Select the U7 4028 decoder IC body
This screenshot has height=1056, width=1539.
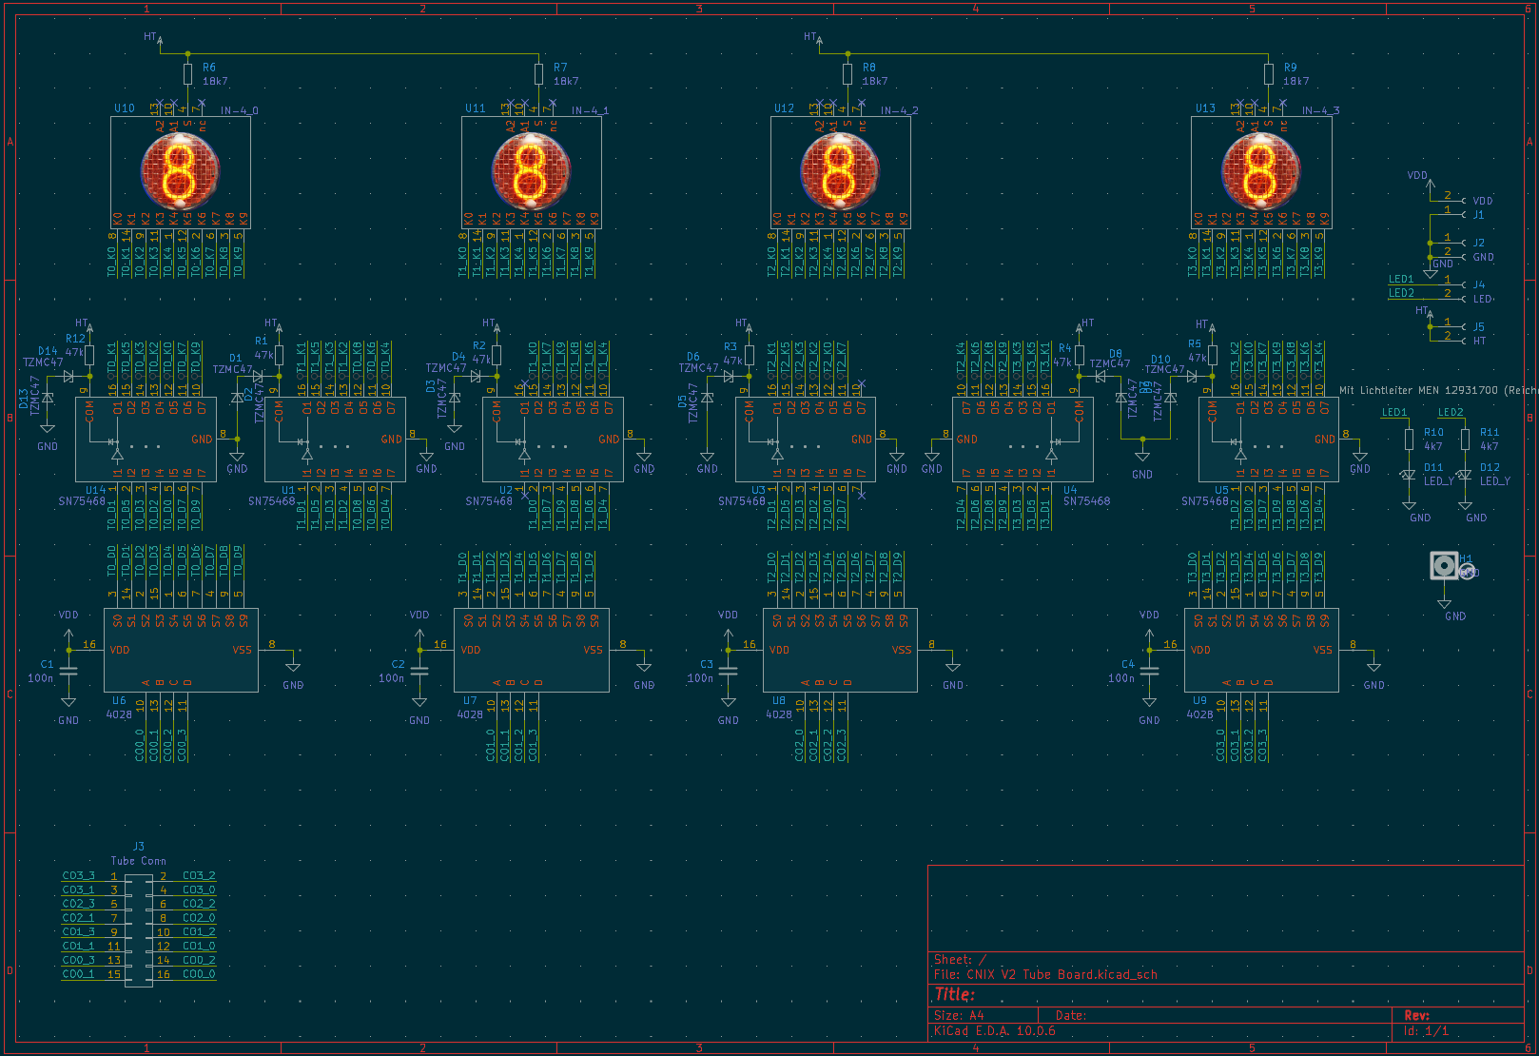tap(531, 650)
